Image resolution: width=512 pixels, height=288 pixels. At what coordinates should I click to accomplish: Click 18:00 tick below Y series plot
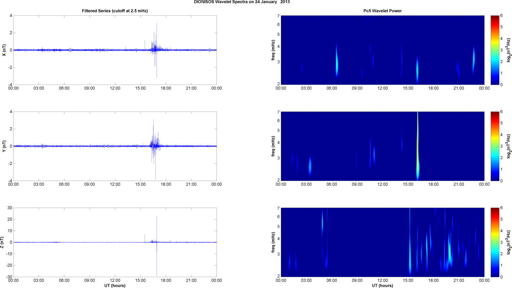click(x=166, y=184)
